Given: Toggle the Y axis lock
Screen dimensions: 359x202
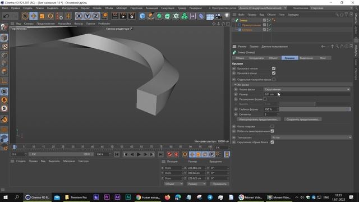Looking at the screenshot, I should pos(88,16).
